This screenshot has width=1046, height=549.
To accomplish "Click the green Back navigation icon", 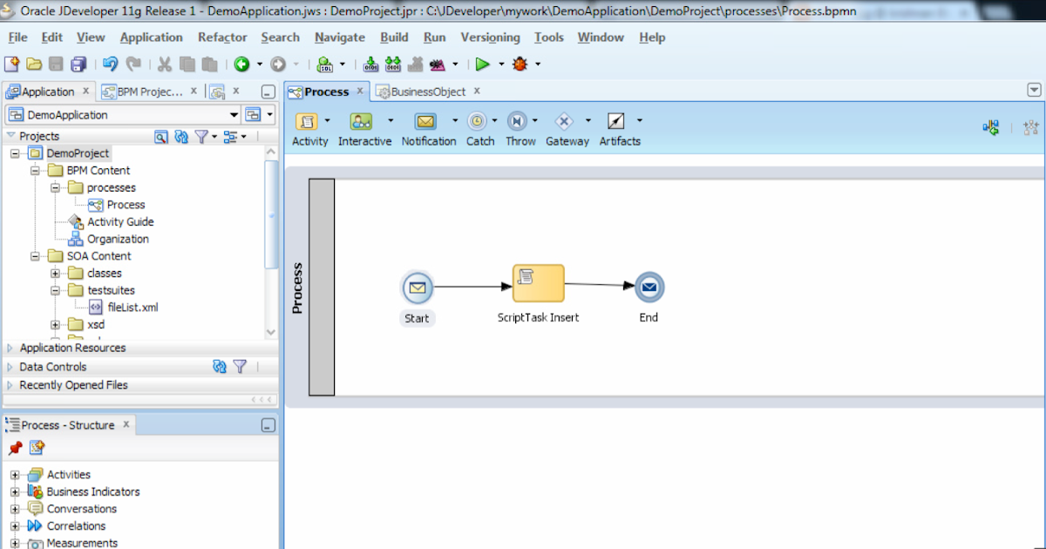I will [x=241, y=64].
